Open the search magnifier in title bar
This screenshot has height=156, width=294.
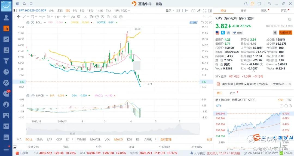point(31,4)
